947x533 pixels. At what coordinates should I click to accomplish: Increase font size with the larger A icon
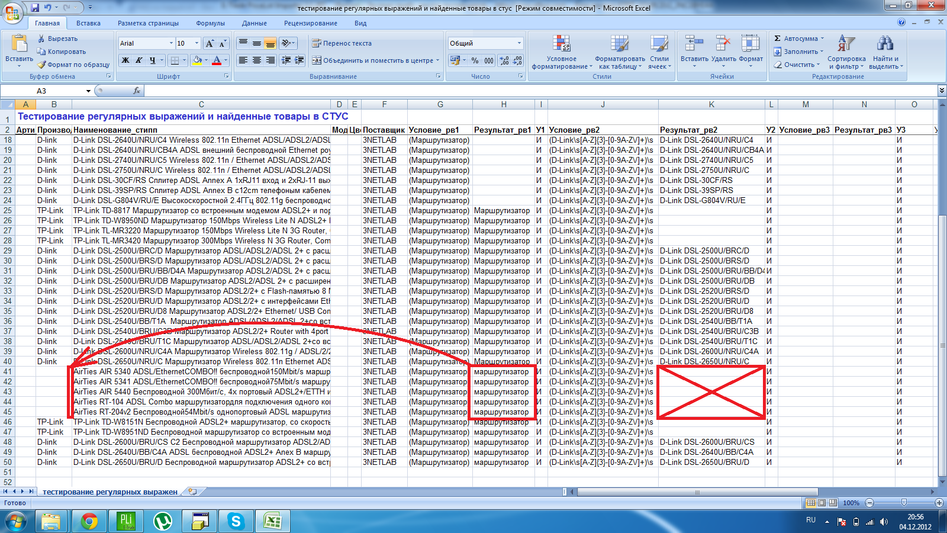[x=210, y=43]
